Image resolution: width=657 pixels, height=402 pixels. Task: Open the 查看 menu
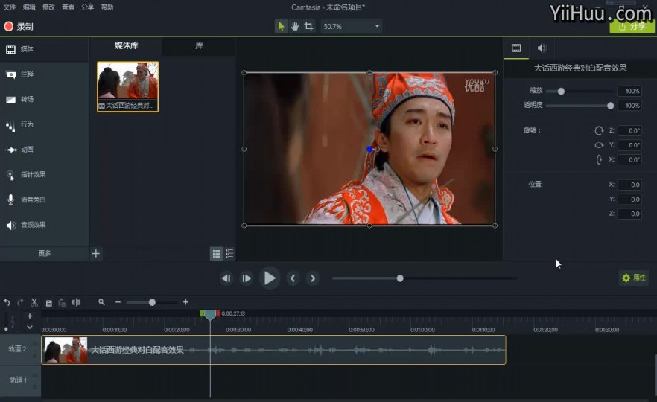[69, 7]
